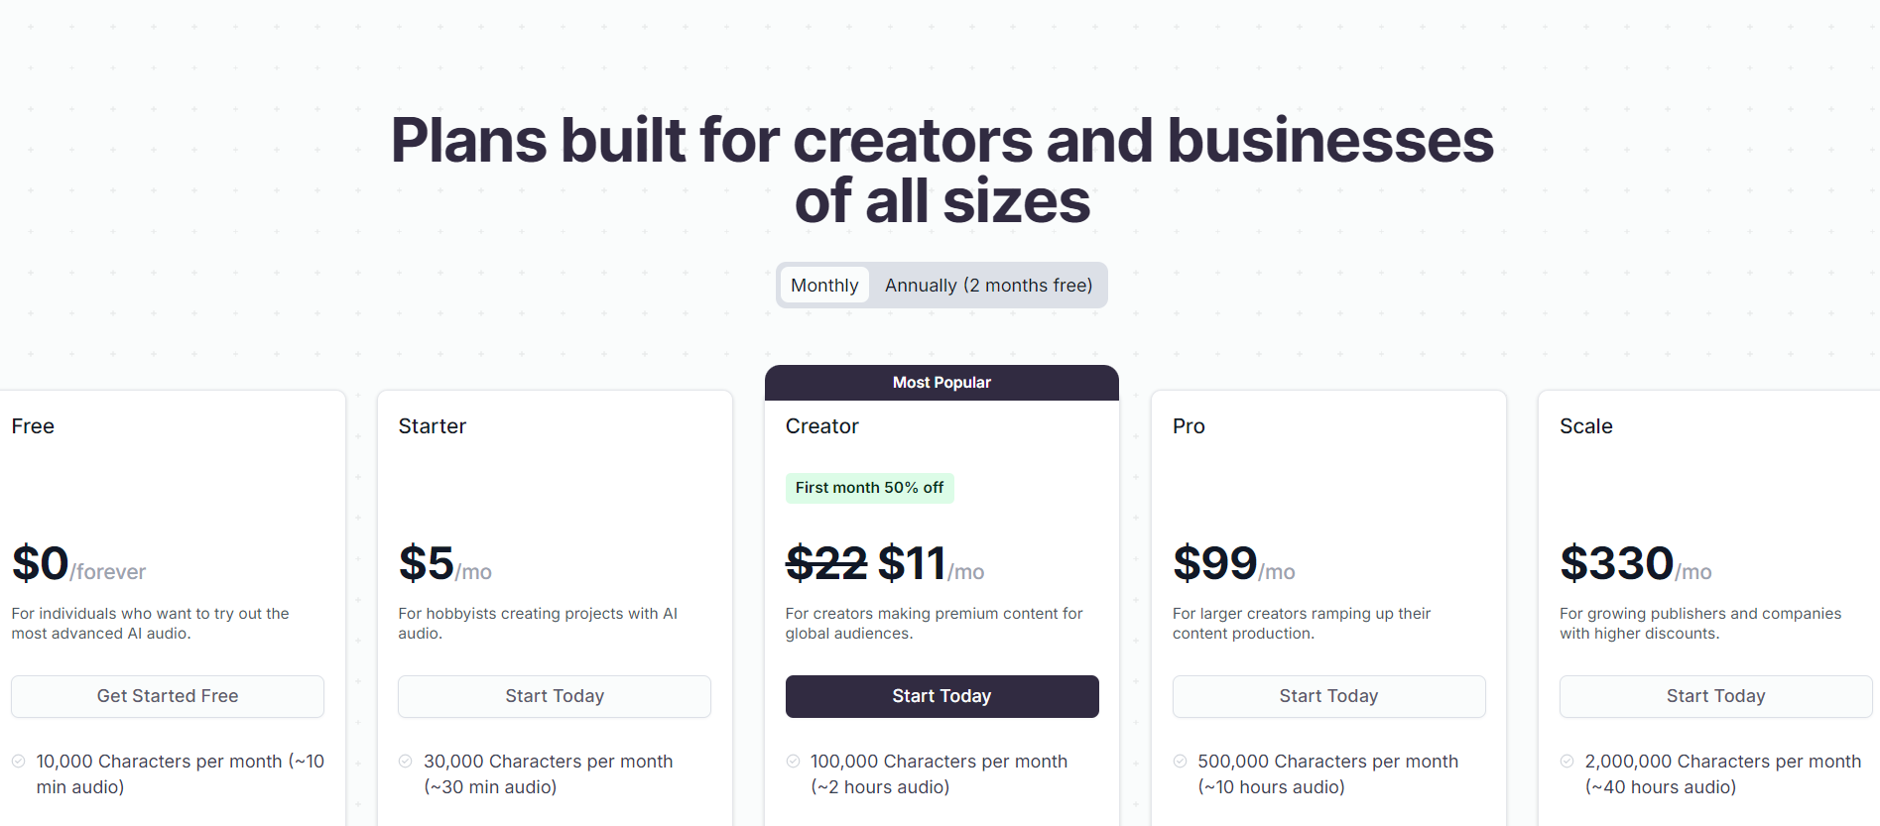Select Start Today on the Scale plan
The height and width of the screenshot is (826, 1880).
click(x=1715, y=696)
